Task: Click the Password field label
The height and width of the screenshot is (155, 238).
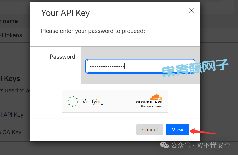Action: pos(62,57)
